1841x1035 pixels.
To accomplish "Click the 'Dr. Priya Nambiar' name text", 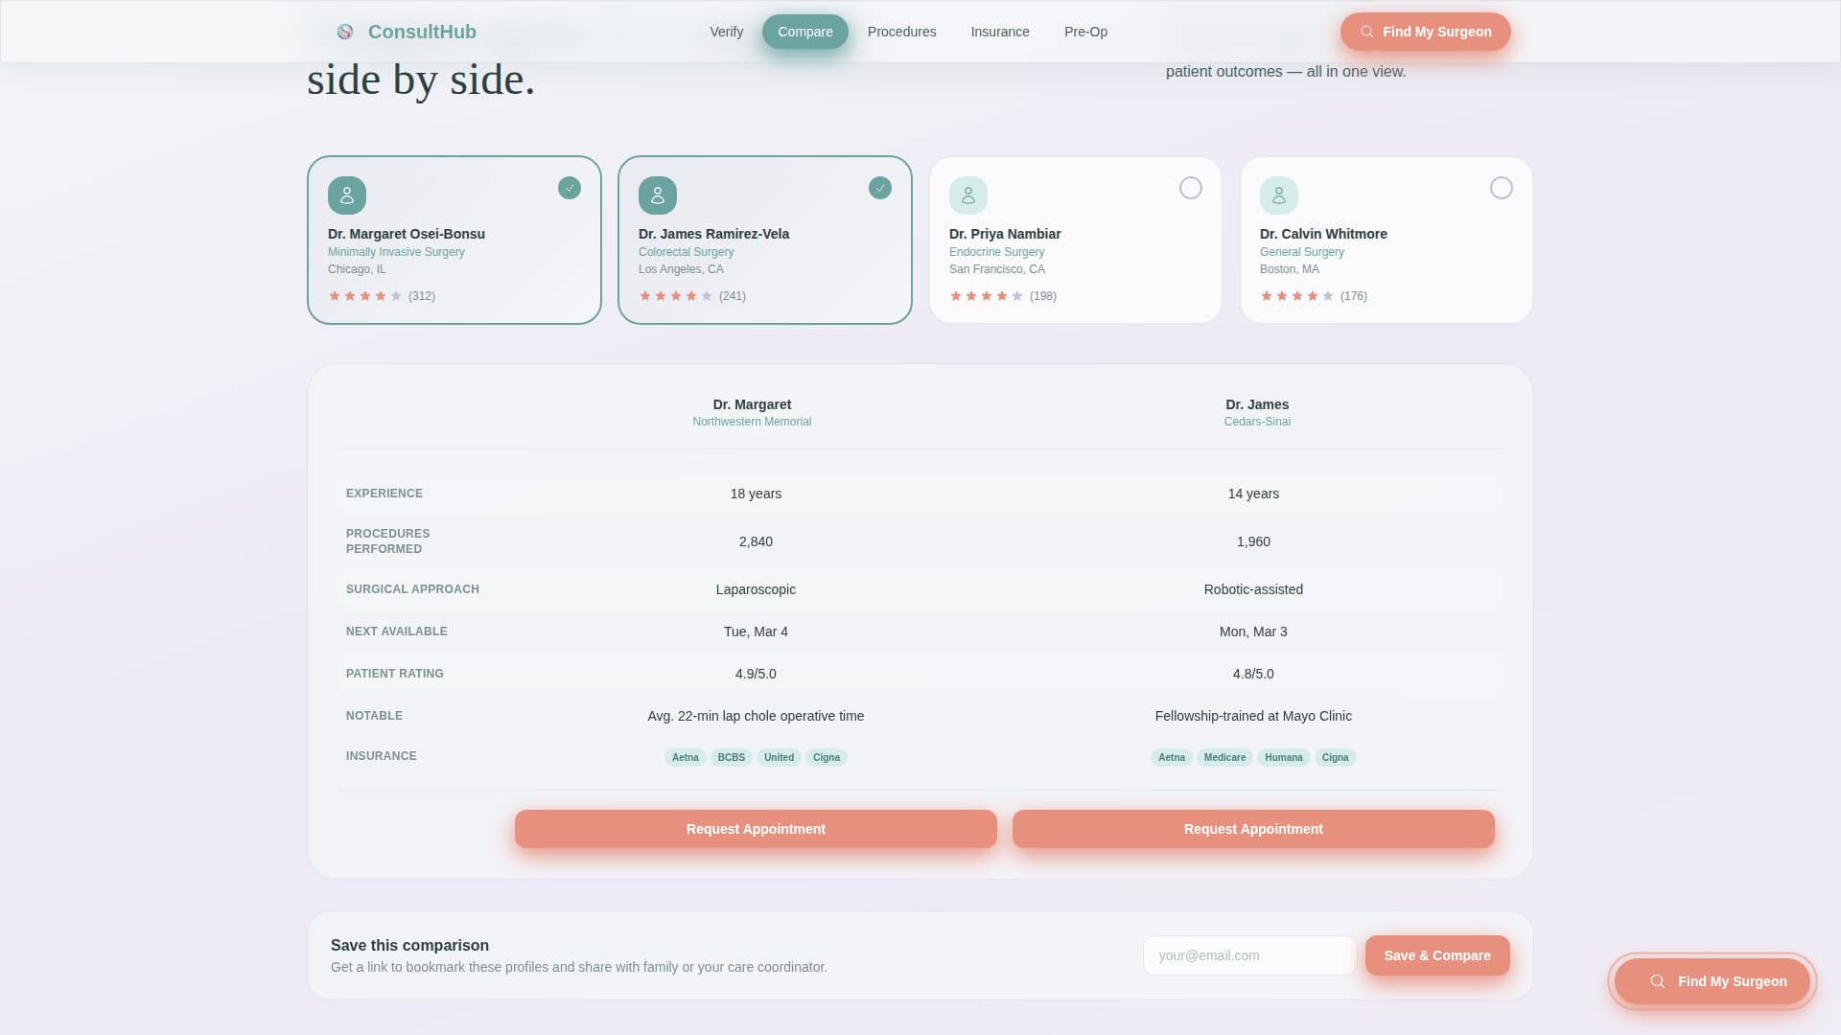I will [x=1005, y=234].
